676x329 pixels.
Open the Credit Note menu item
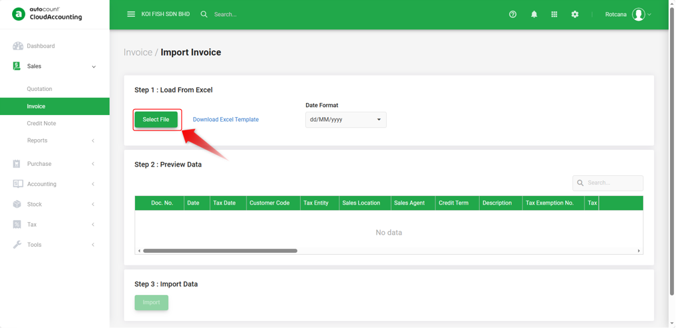click(x=41, y=124)
